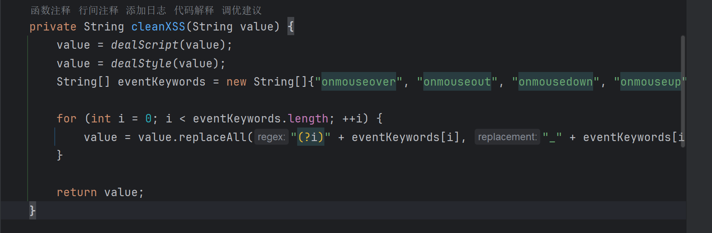The width and height of the screenshot is (712, 233).
Task: Click the regex: parameter inlay hint
Action: point(271,137)
